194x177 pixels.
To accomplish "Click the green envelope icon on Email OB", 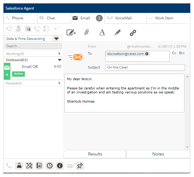I will click(x=7, y=68).
